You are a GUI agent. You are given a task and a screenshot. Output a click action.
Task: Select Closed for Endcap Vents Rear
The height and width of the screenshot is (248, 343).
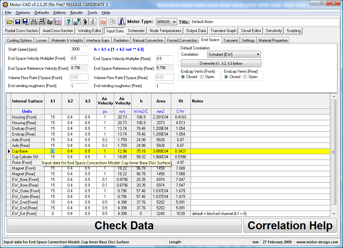point(232,77)
